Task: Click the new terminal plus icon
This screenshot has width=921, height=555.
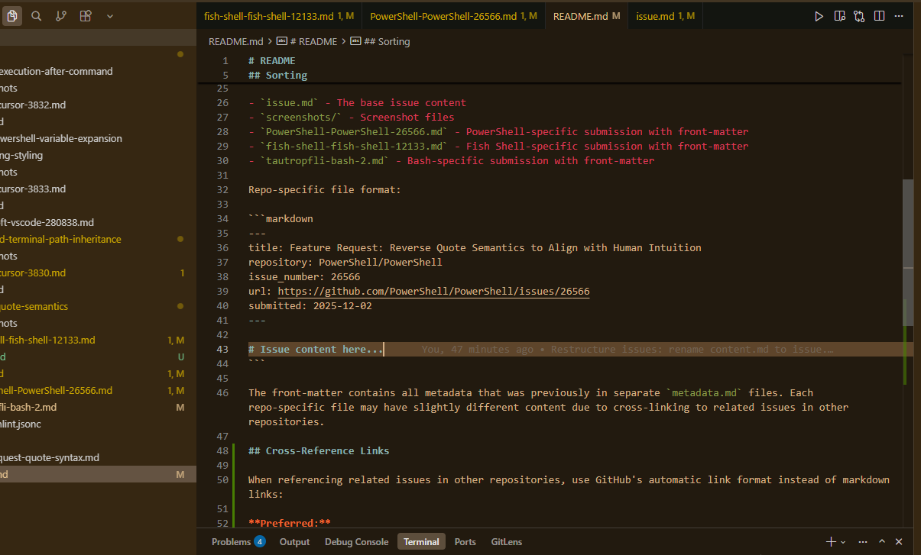Action: point(831,541)
